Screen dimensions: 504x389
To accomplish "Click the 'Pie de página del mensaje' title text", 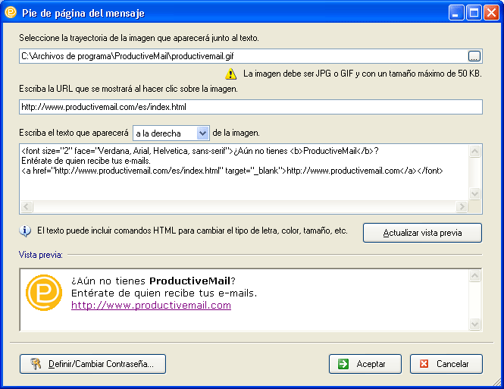I will pyautogui.click(x=83, y=14).
